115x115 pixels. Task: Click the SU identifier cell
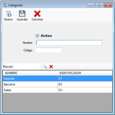85,90
